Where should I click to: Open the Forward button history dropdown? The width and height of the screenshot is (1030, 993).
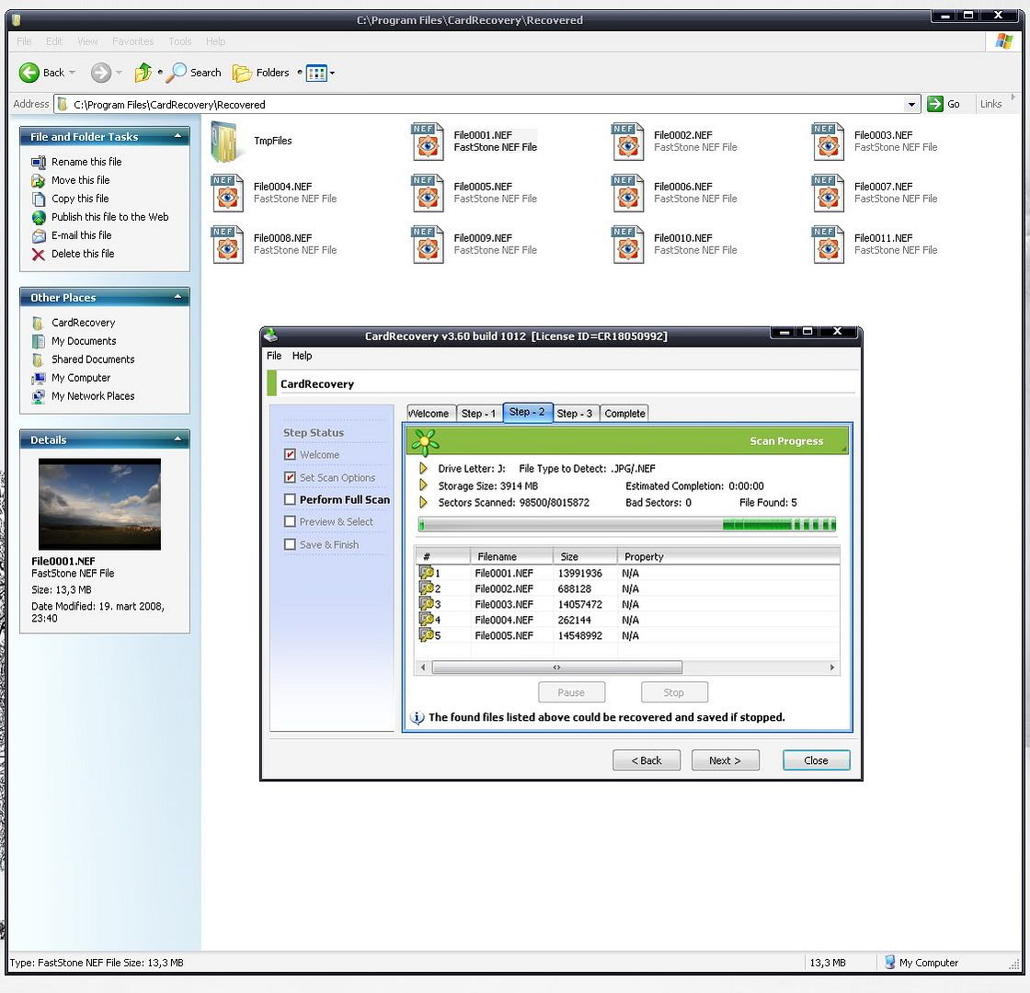tap(119, 73)
